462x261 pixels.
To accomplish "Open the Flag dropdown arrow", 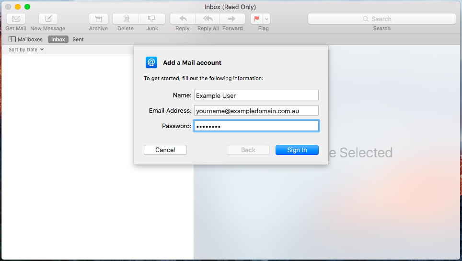I will point(267,19).
